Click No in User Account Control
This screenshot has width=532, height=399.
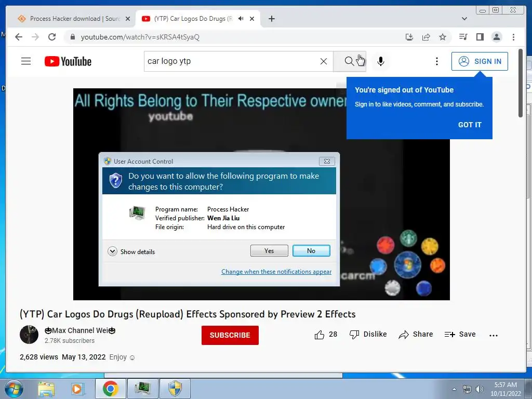coord(311,251)
